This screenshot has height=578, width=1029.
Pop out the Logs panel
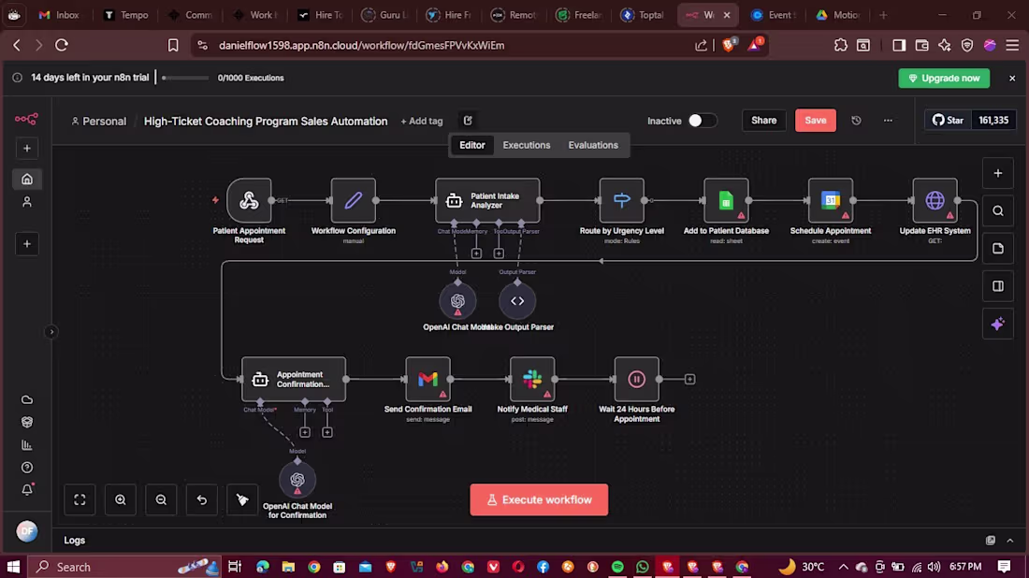991,541
